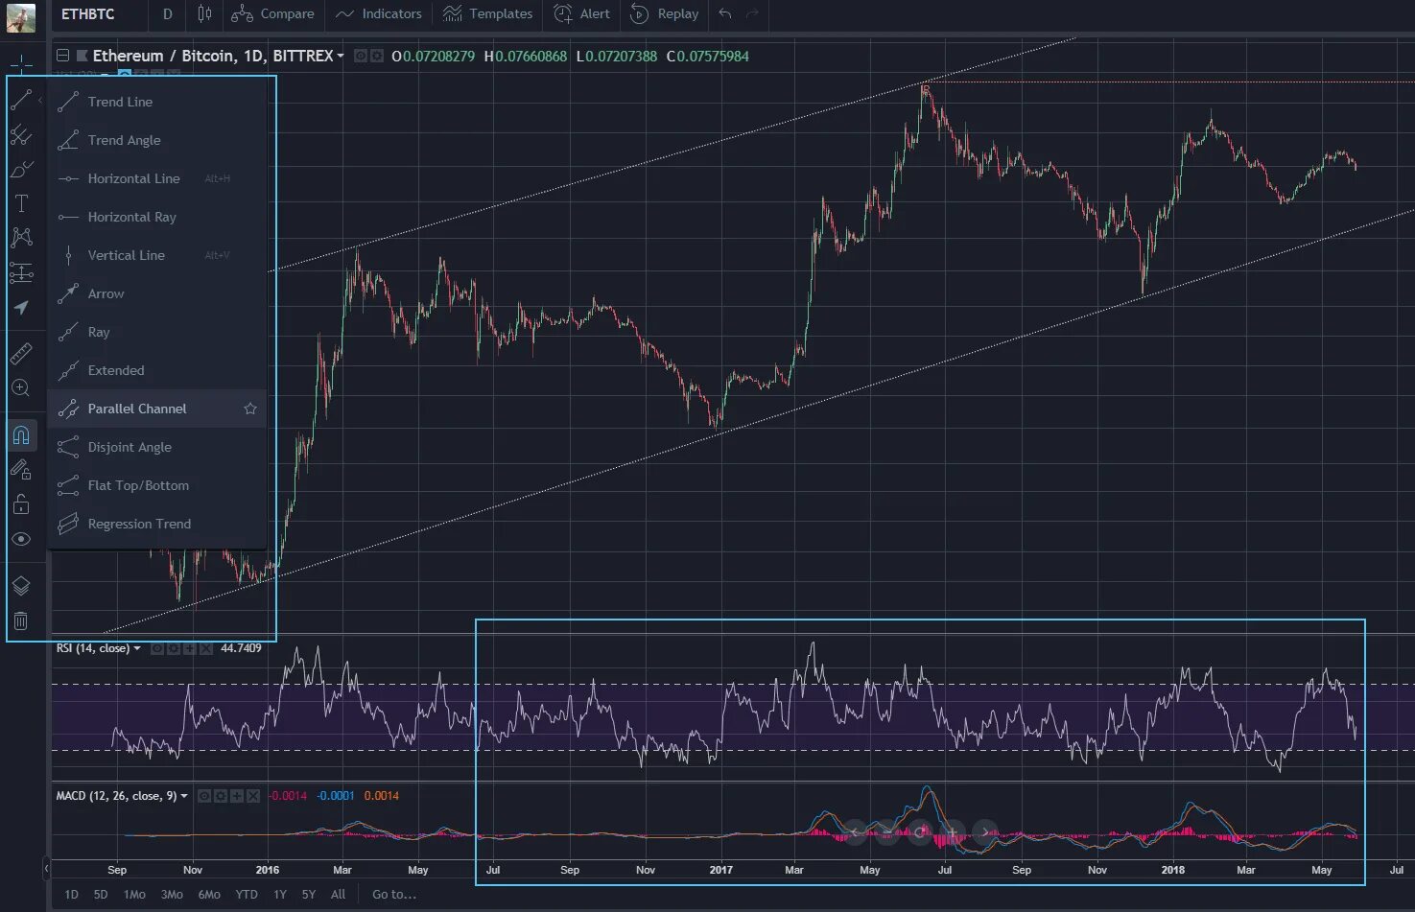This screenshot has height=912, width=1415.
Task: Choose Extended from the line tools menu
Action: click(157, 370)
